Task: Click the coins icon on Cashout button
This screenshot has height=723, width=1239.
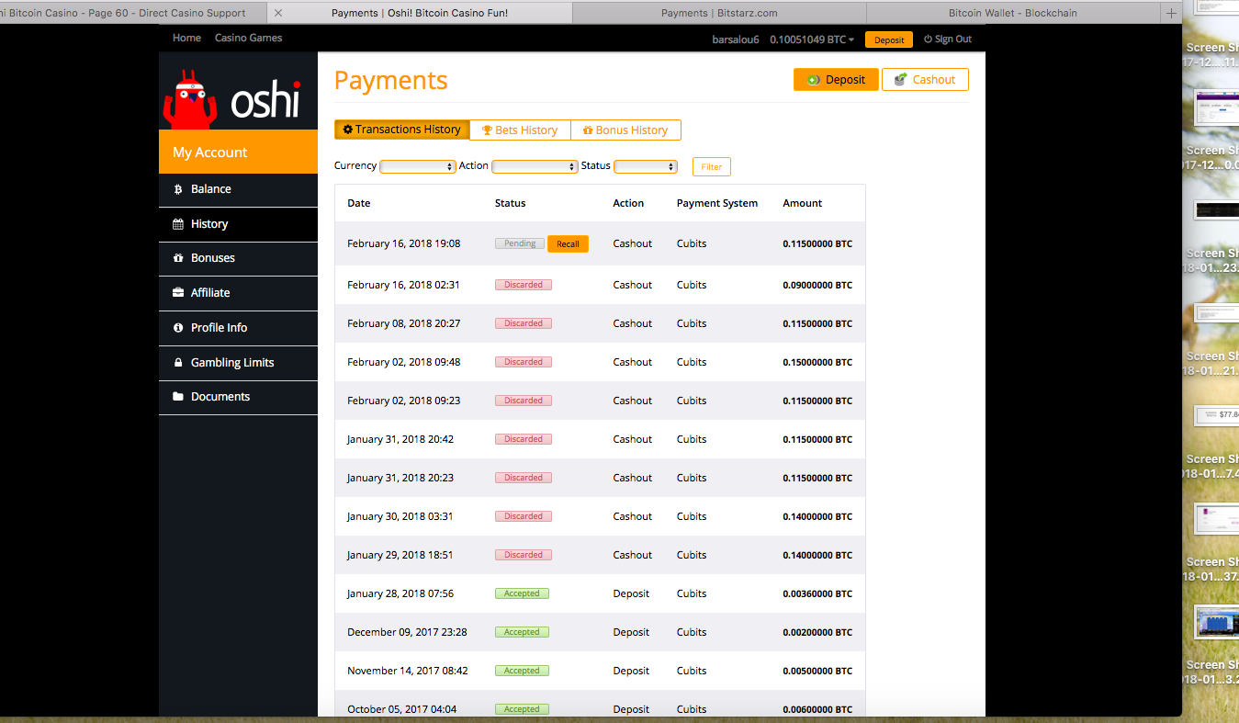Action: [x=901, y=80]
